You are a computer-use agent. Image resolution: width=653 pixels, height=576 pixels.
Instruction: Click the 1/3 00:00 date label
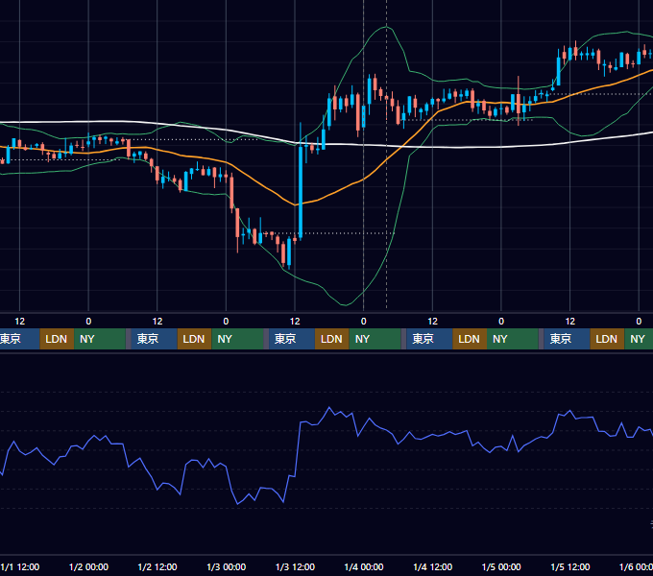tap(226, 566)
